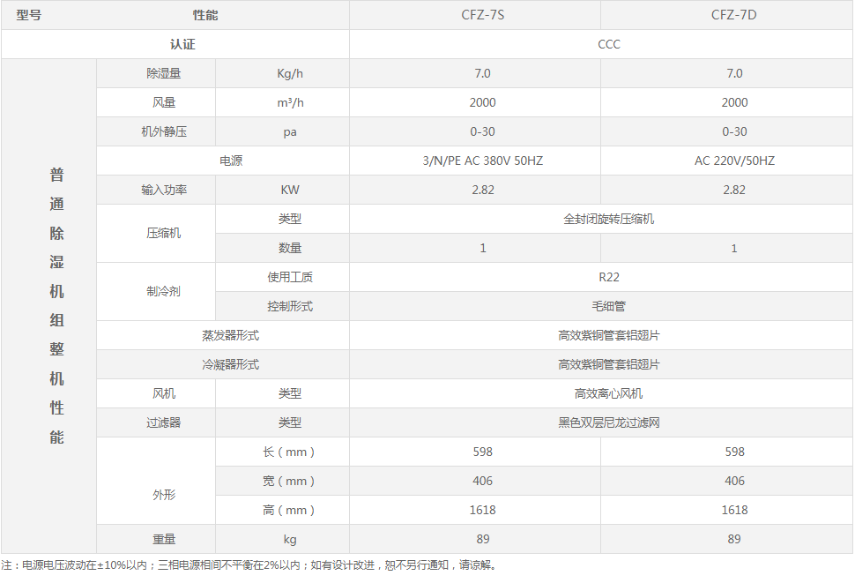Image resolution: width=855 pixels, height=583 pixels.
Task: Click the AC 220V/50HZ power supply cell
Action: coord(734,161)
